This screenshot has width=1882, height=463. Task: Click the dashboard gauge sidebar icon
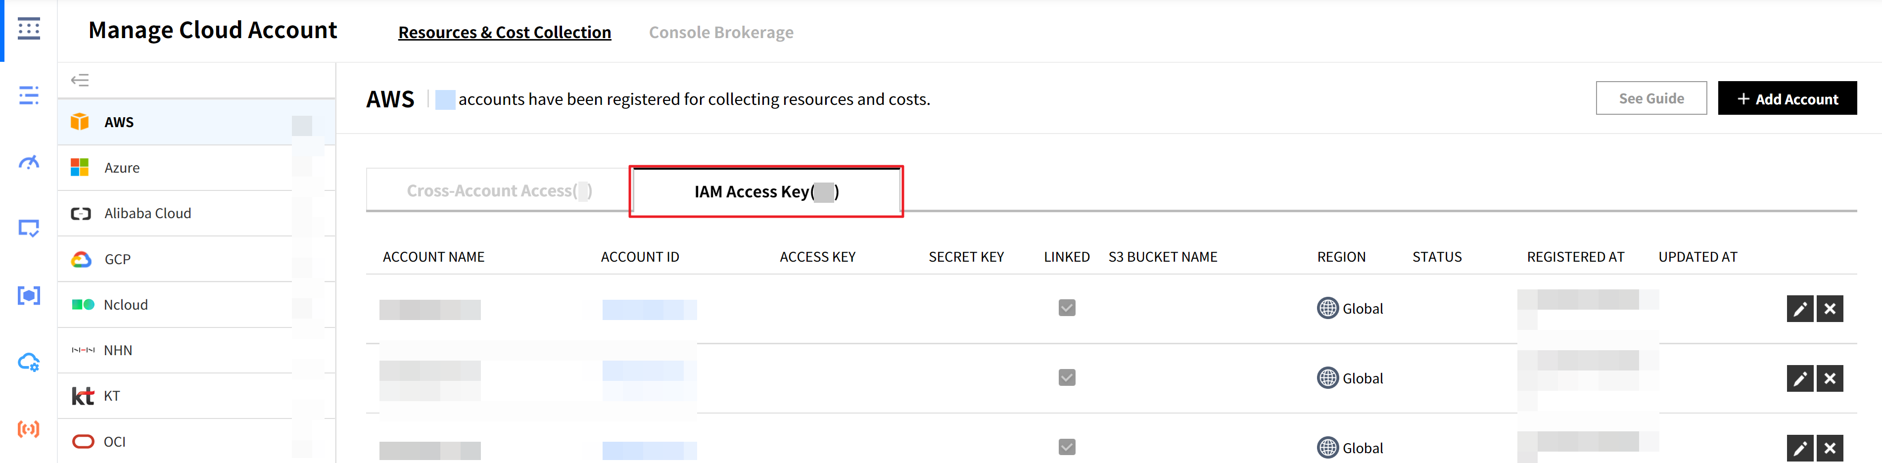(29, 162)
